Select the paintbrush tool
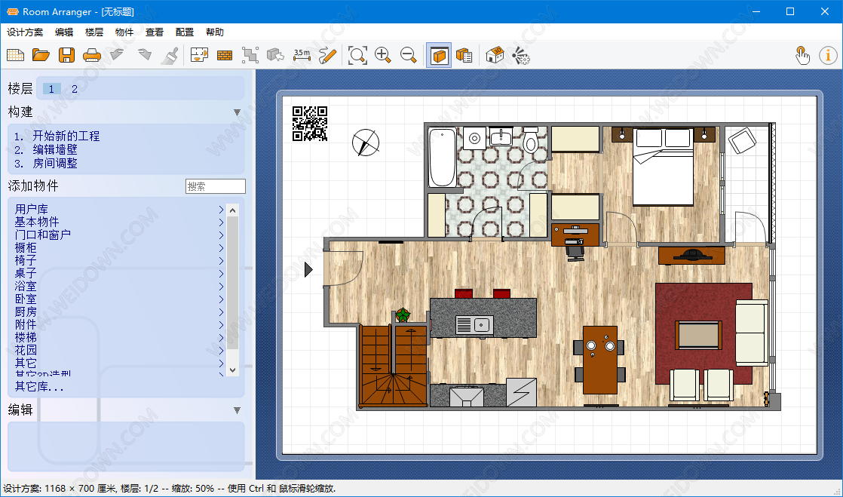 coord(170,55)
